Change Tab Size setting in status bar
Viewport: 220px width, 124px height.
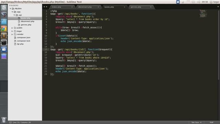(x=196, y=123)
